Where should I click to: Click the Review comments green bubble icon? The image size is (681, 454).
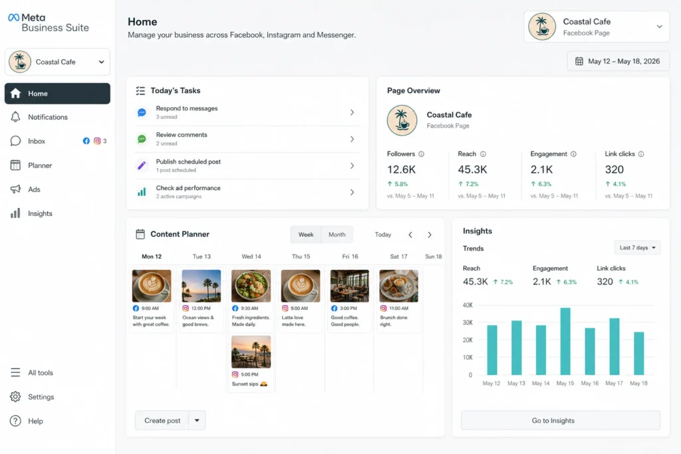pyautogui.click(x=142, y=139)
